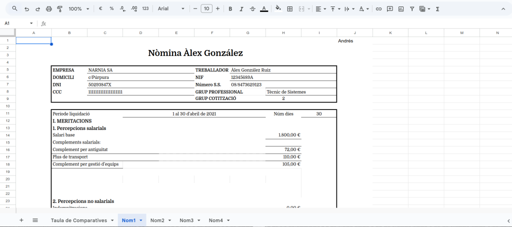512x227 pixels.
Task: Toggle bold formatting
Action: pos(230,9)
